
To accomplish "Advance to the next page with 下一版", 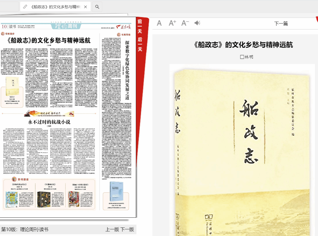I will [x=127, y=229].
